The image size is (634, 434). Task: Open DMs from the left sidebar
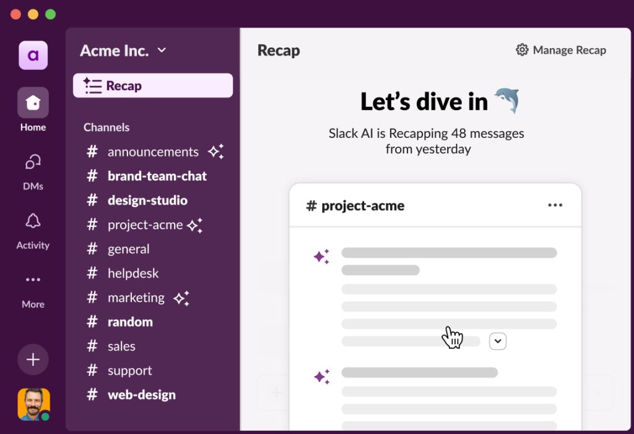(x=32, y=162)
